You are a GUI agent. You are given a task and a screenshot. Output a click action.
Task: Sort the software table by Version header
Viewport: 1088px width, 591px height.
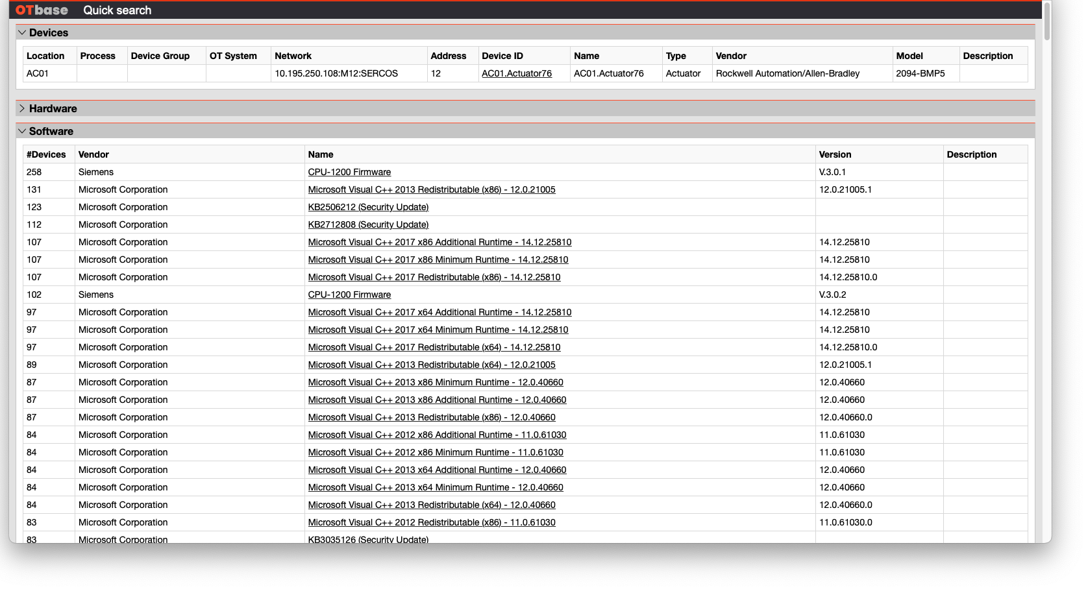pos(835,154)
